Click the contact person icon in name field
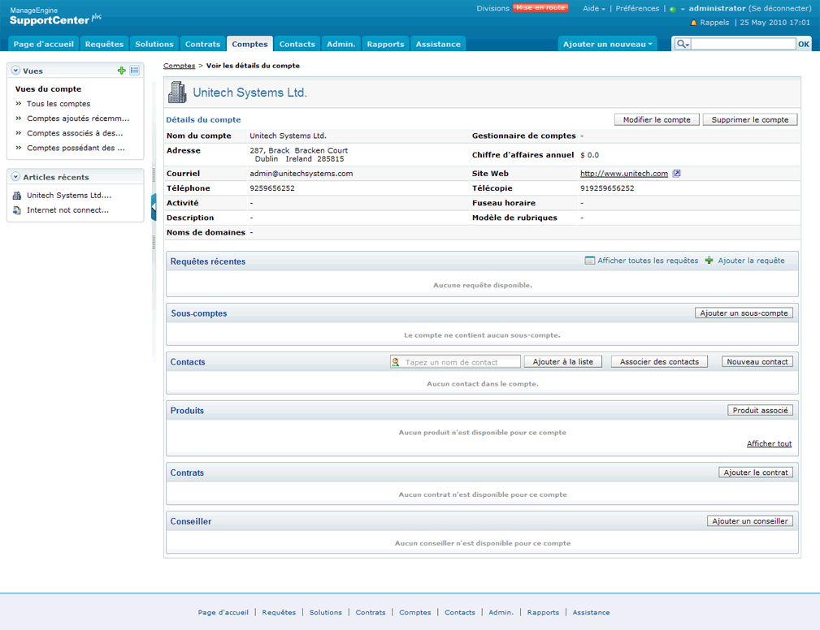The height and width of the screenshot is (630, 820). tap(396, 362)
